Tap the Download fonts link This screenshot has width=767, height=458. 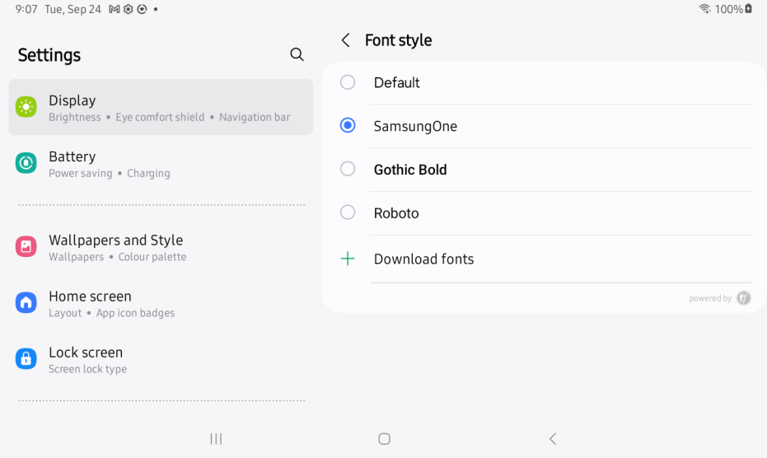[x=423, y=259]
